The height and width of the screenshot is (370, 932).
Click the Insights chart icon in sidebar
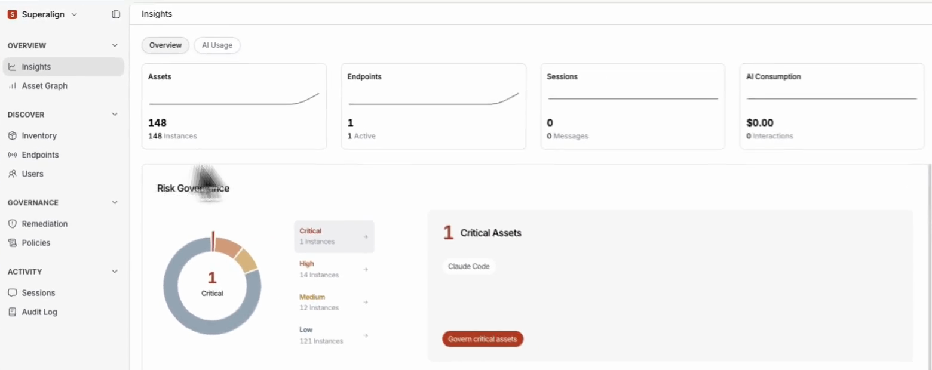tap(13, 67)
